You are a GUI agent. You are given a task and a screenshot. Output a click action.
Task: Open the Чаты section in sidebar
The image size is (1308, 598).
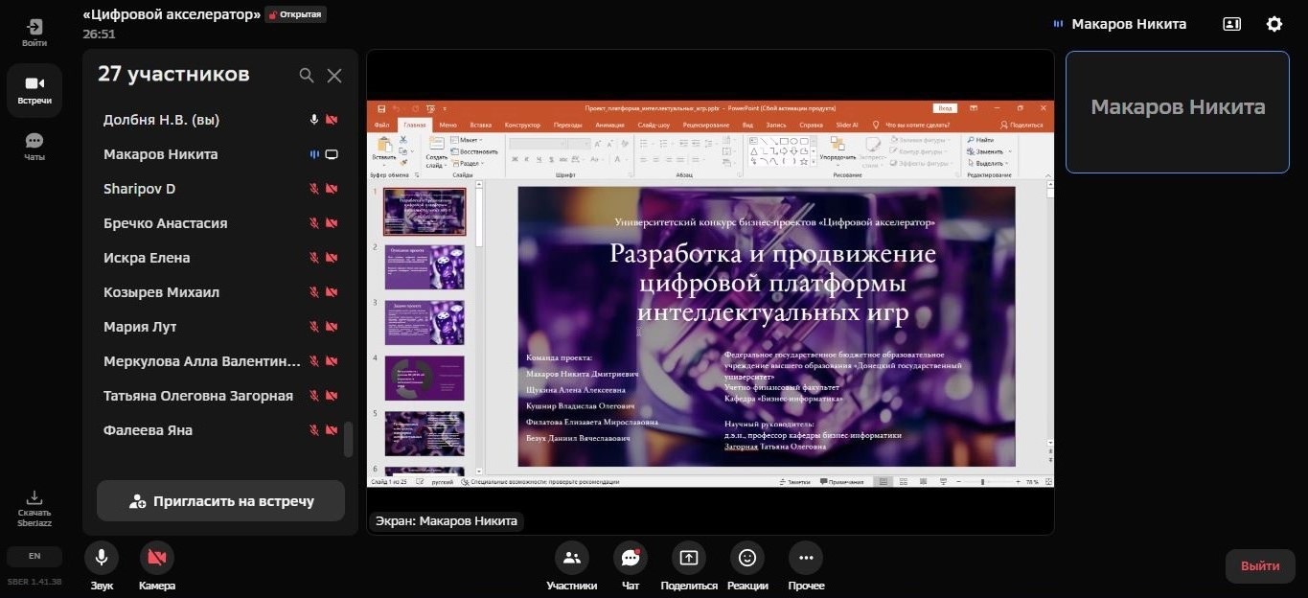[x=34, y=147]
